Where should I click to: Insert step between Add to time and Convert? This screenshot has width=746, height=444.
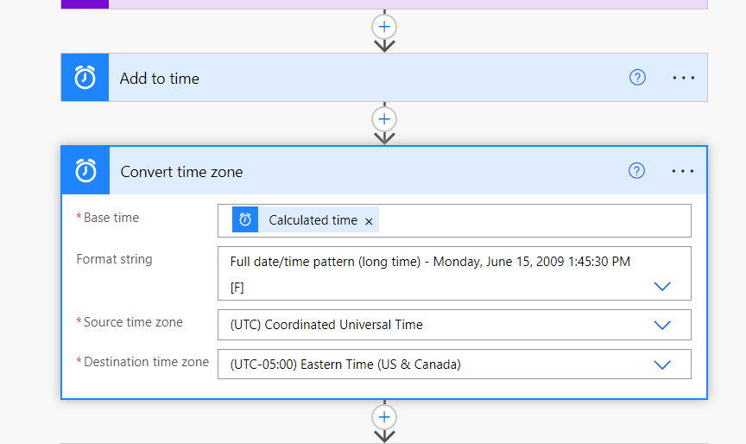point(384,119)
